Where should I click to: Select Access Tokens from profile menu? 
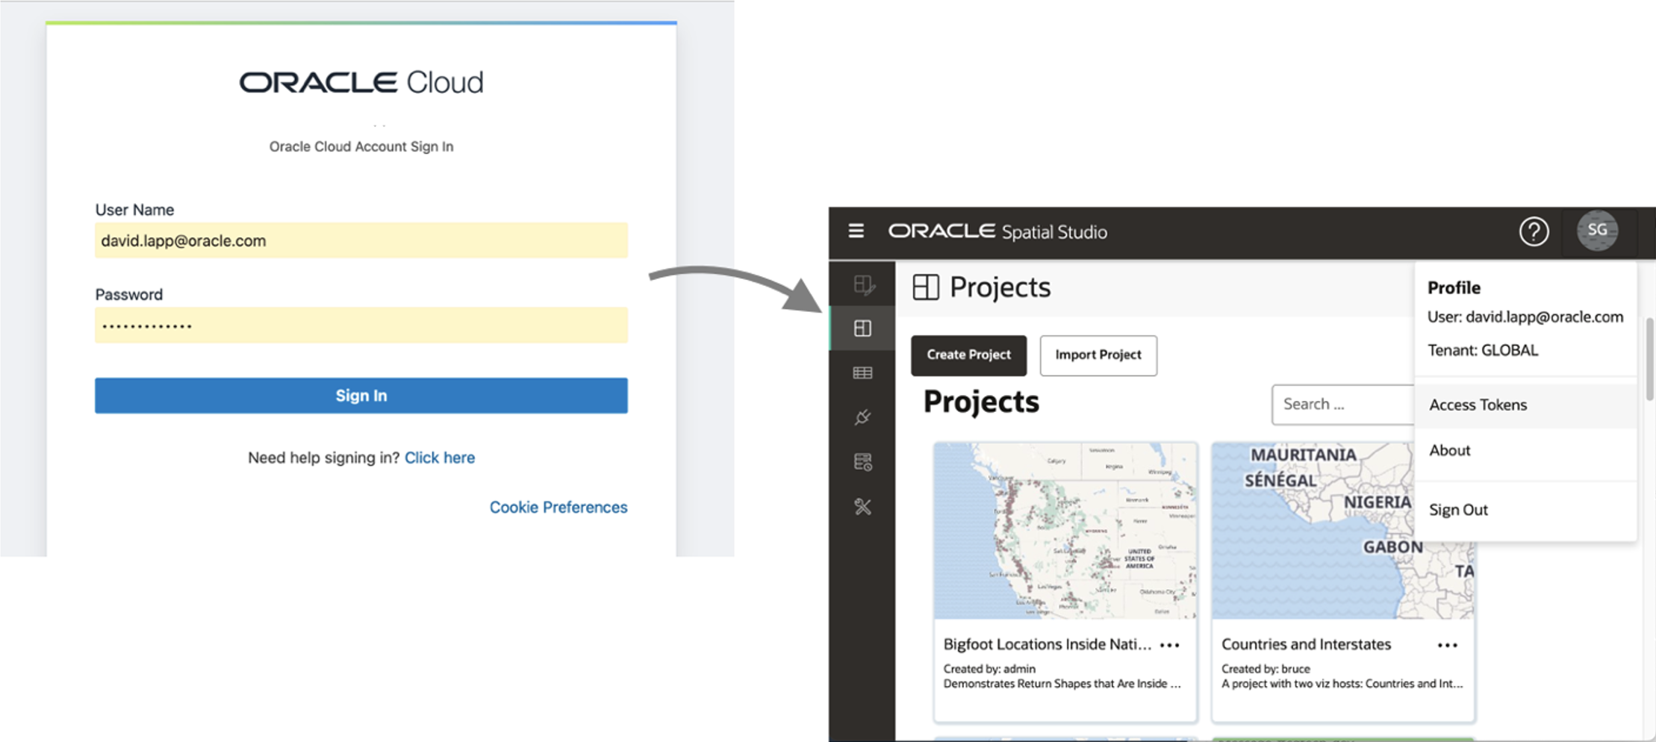pos(1478,405)
